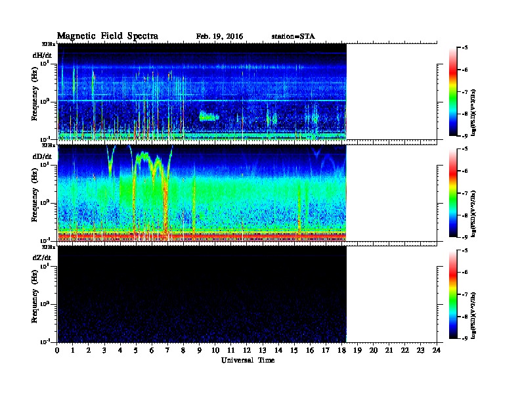The image size is (520, 402).
Task: Click the "-5" tick on dH/dt color bar
Action: [465, 48]
